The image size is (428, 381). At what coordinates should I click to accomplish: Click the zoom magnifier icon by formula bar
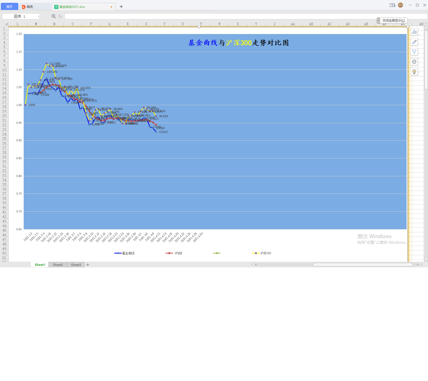[53, 16]
